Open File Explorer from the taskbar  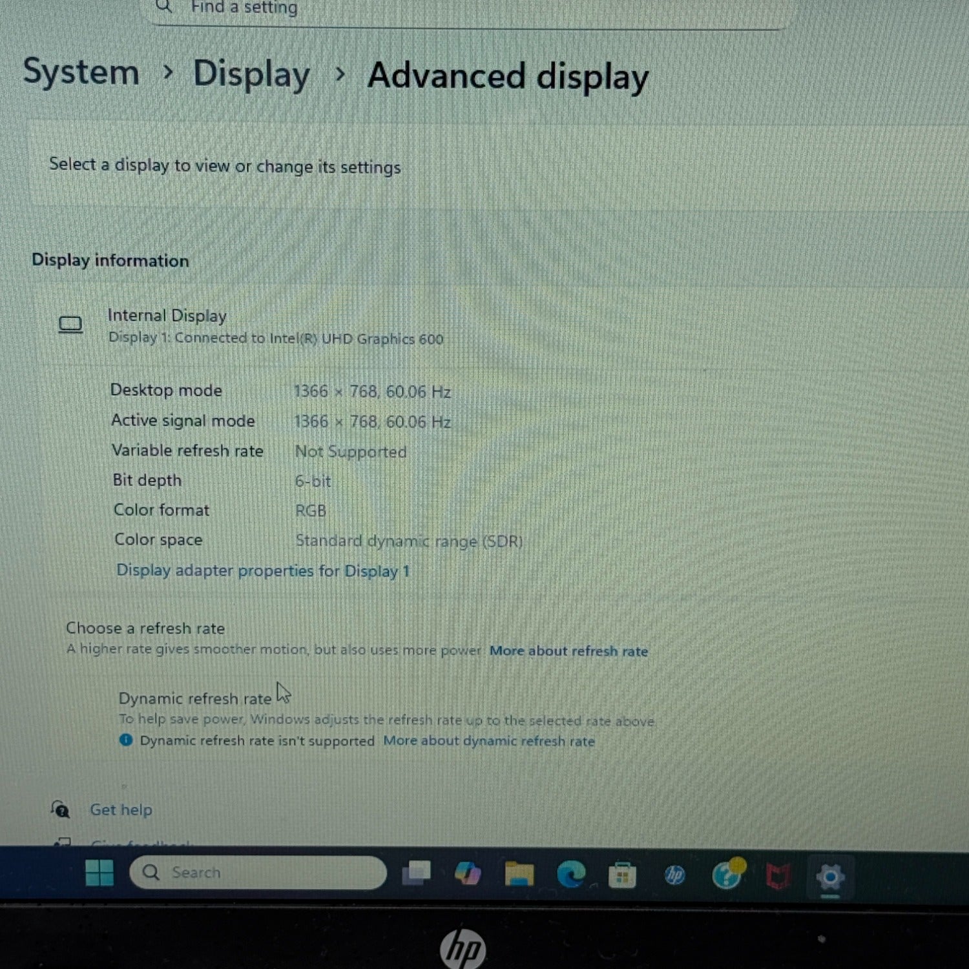[519, 875]
